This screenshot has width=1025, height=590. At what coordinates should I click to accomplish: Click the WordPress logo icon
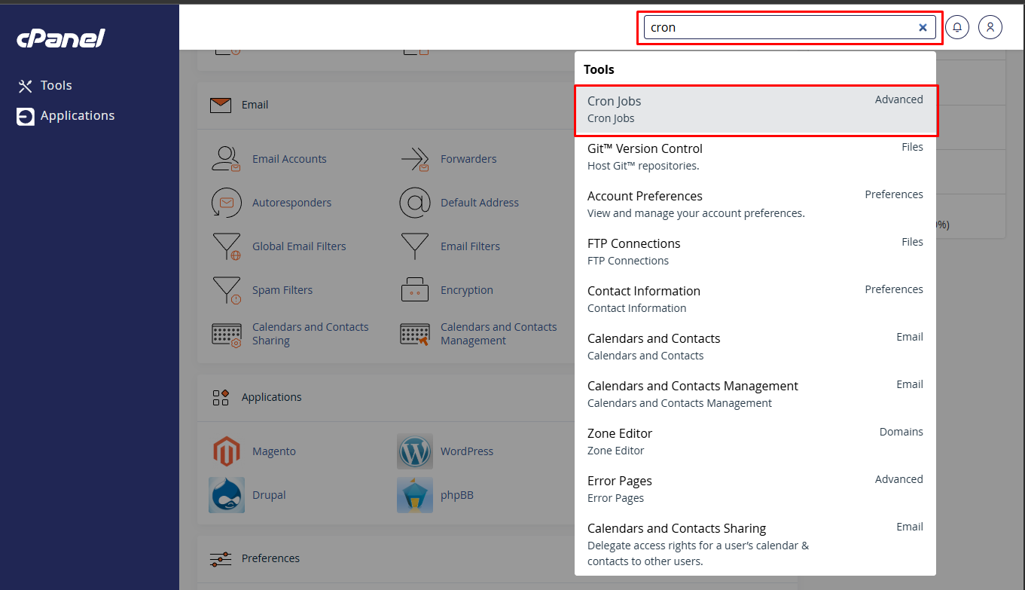coord(414,451)
